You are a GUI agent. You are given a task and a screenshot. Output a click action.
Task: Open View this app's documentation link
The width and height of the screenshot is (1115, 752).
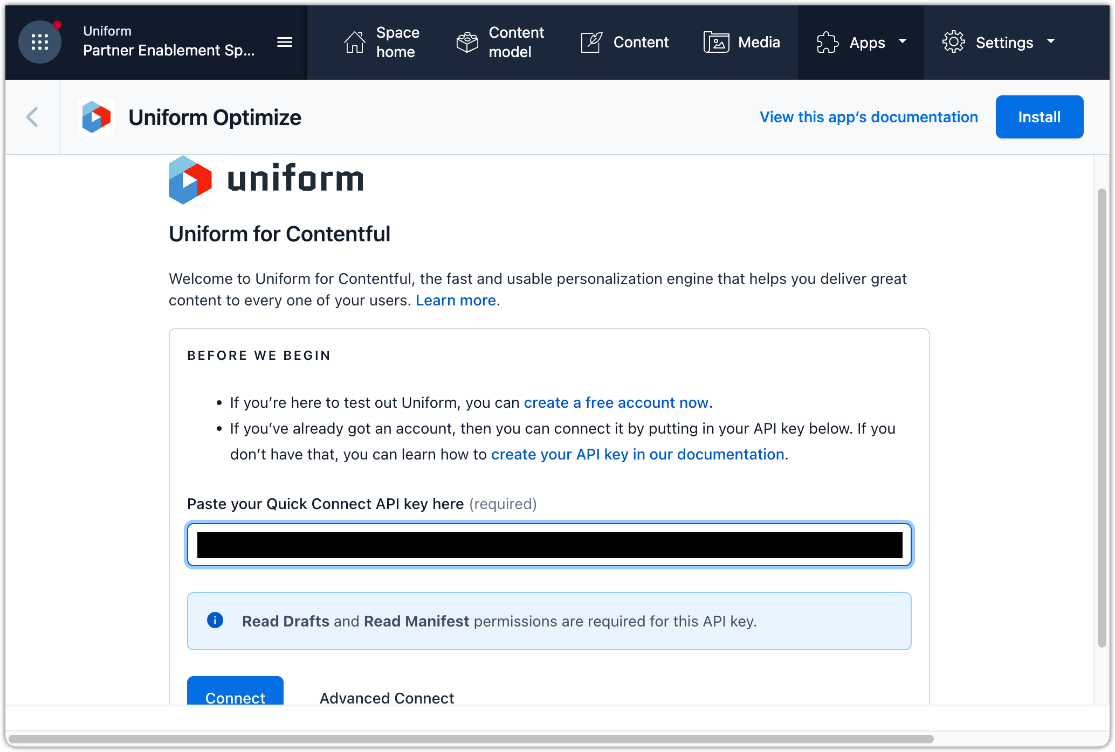[x=869, y=117]
